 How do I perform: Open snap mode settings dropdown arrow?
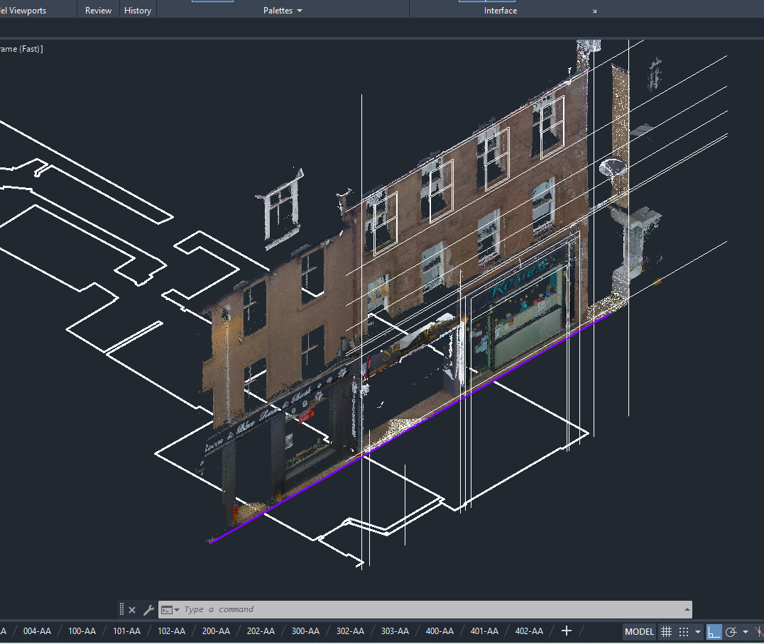coord(698,632)
